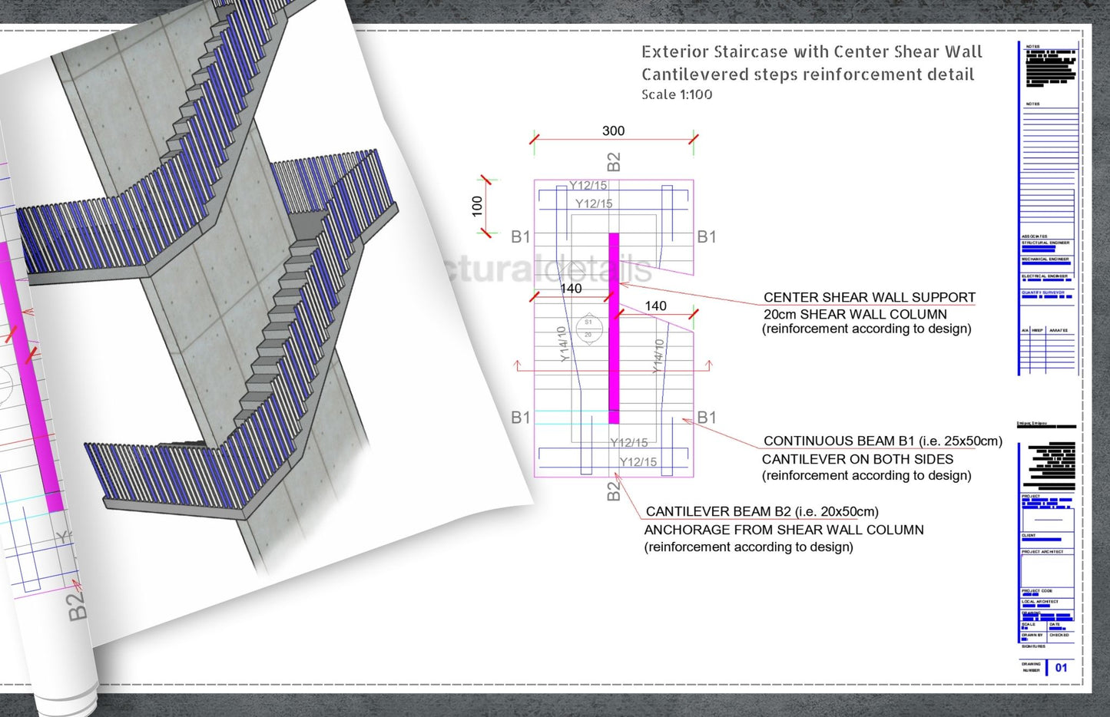Click the CENTER SHEAR WALL SUPPORT annotation
The height and width of the screenshot is (717, 1110).
coord(869,297)
